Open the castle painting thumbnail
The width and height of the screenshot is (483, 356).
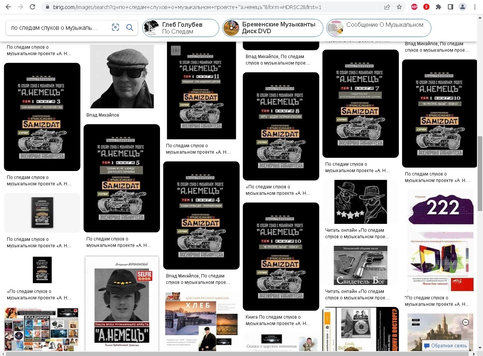tap(440, 333)
